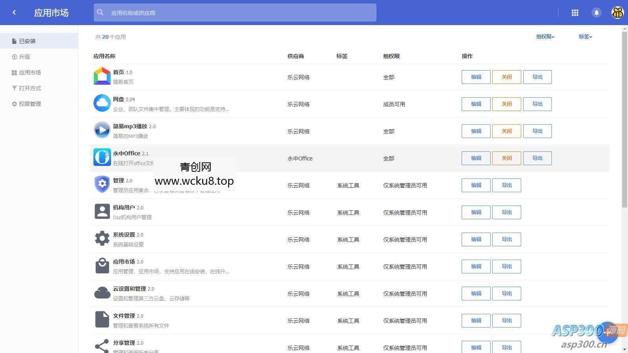
Task: Switch to the 升级 sidebar section
Action: coord(24,56)
